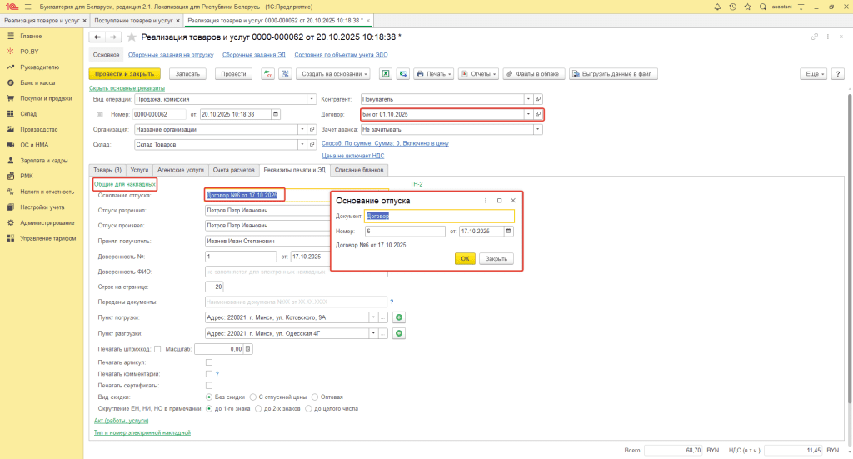Click the back navigation arrow
This screenshot has height=459, width=853.
[97, 37]
